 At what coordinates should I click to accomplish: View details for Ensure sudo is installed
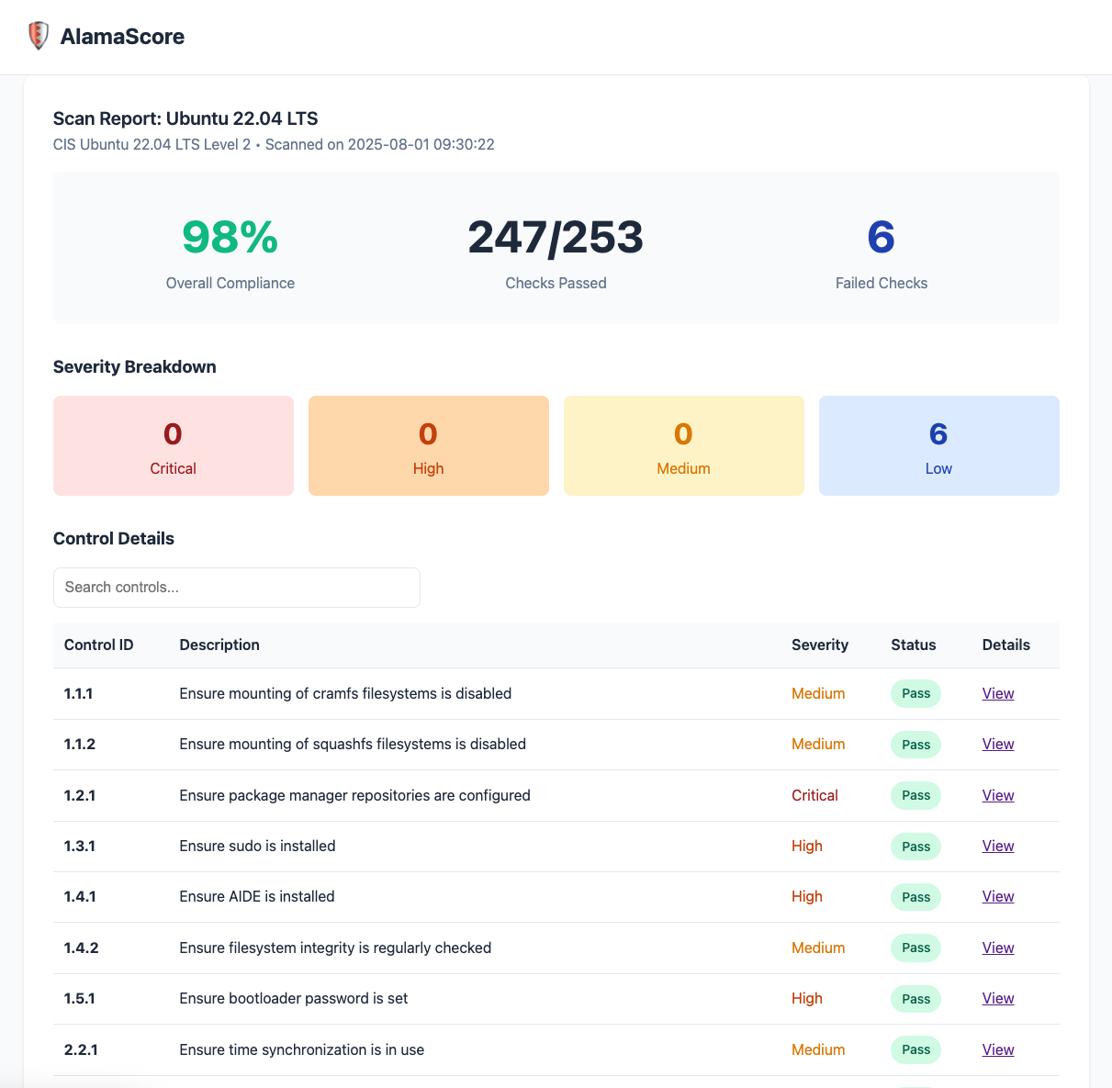coord(998,846)
